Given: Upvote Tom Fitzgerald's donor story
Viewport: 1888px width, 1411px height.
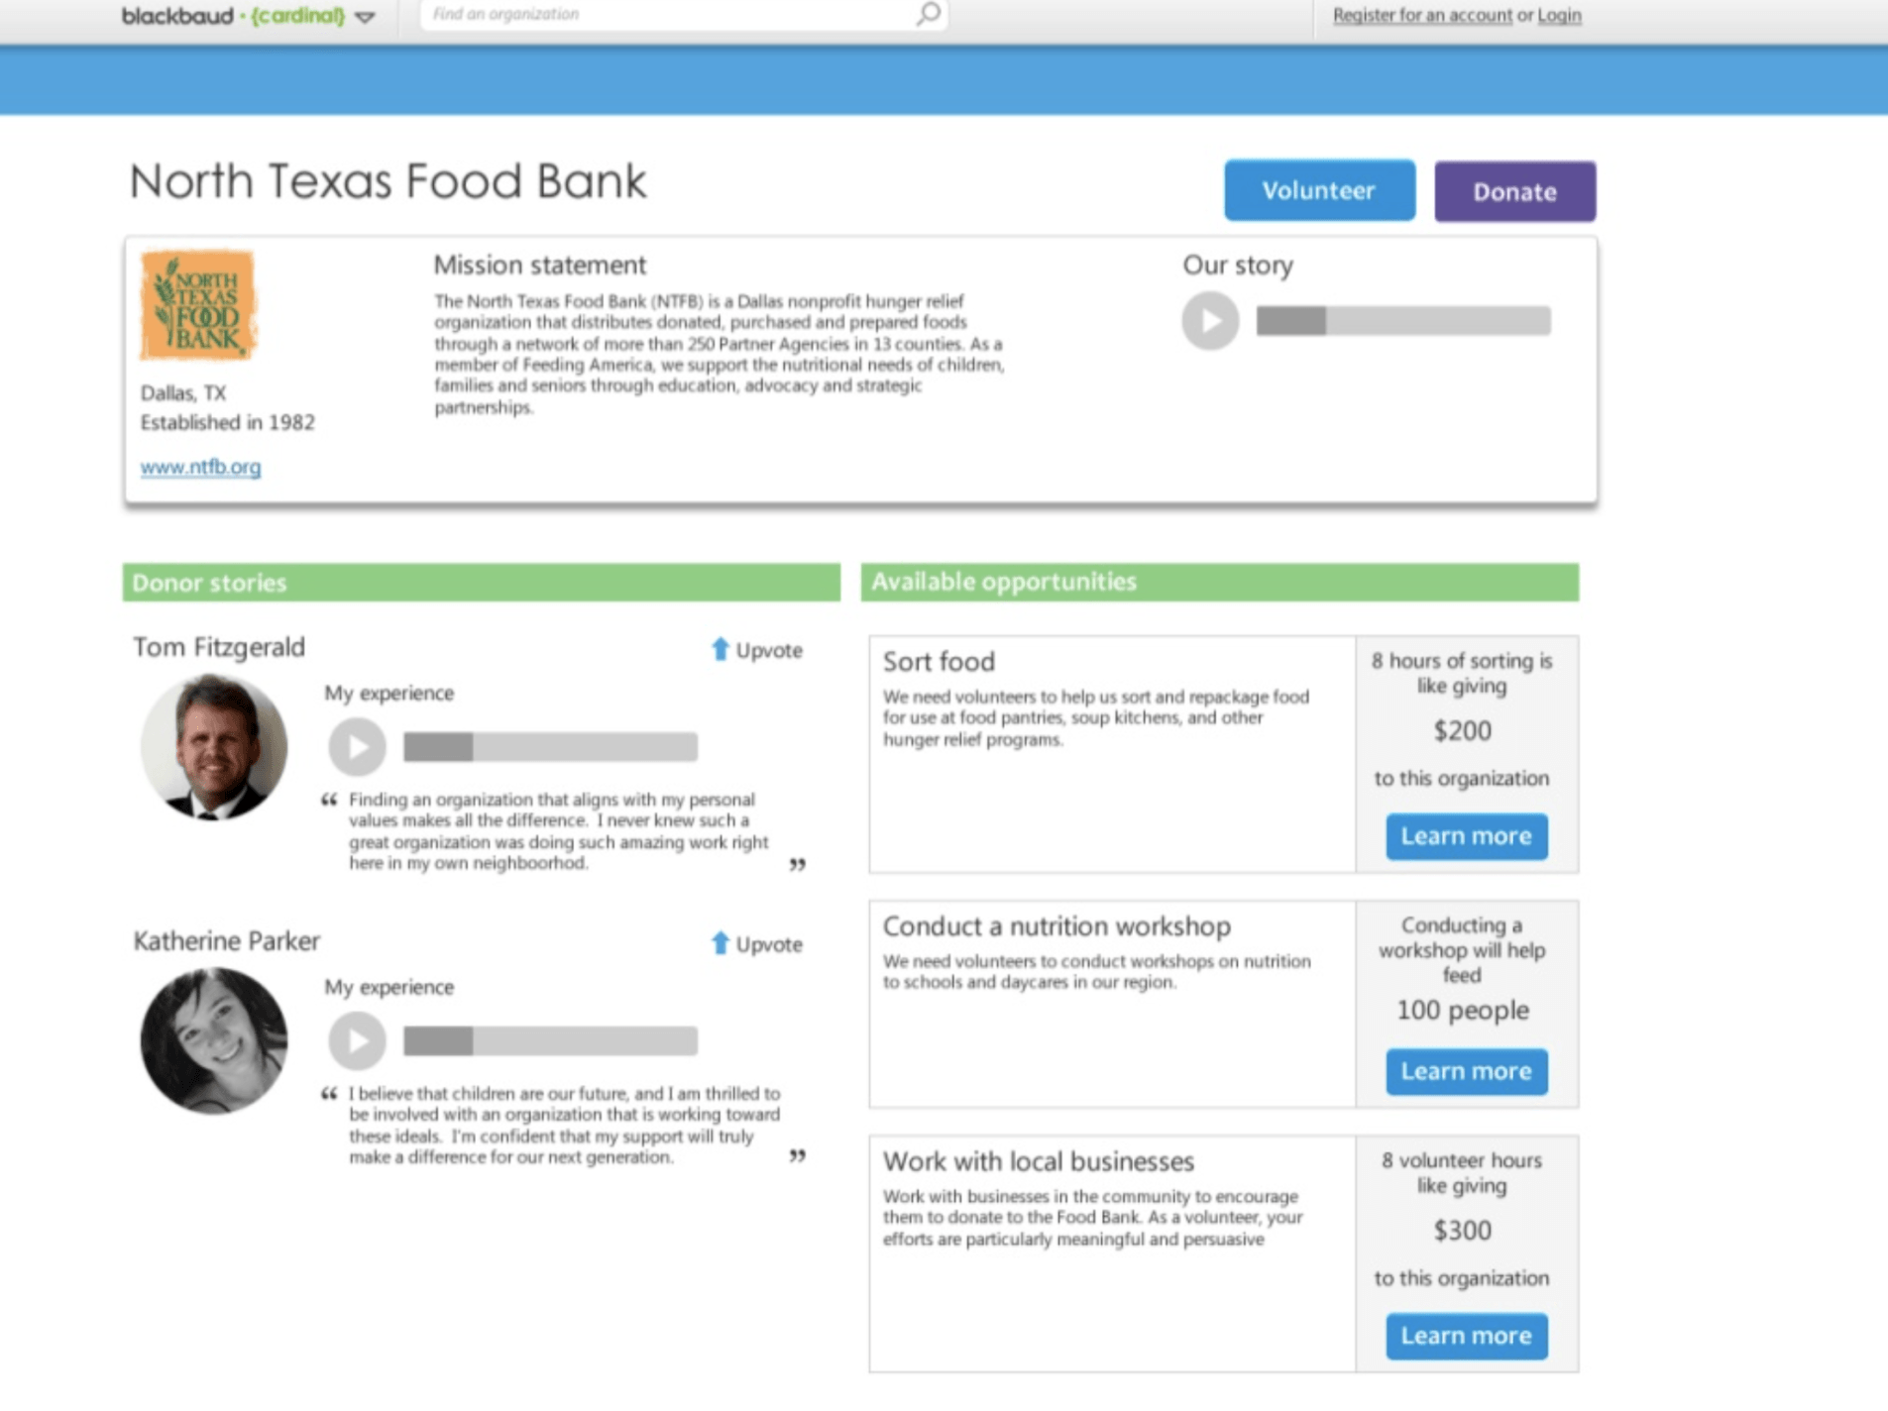Looking at the screenshot, I should coord(757,650).
